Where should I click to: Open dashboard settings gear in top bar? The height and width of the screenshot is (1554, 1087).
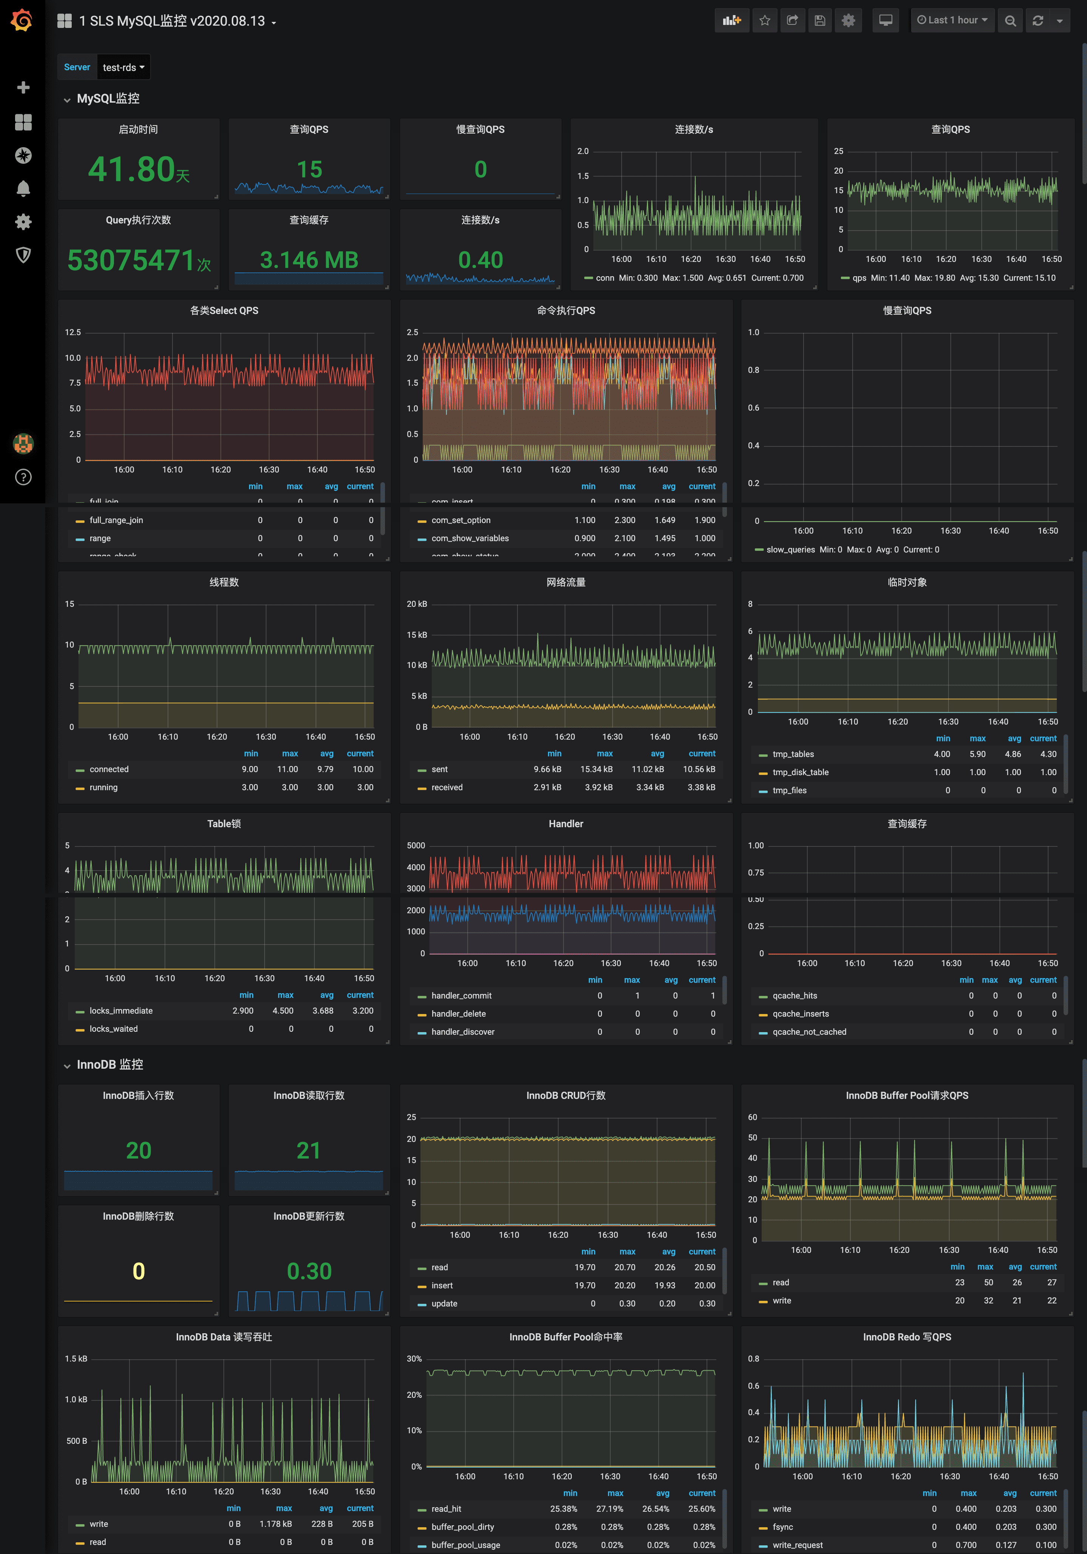coord(848,20)
